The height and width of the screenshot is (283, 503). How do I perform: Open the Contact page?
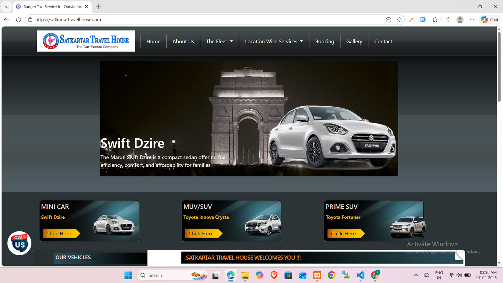(383, 42)
